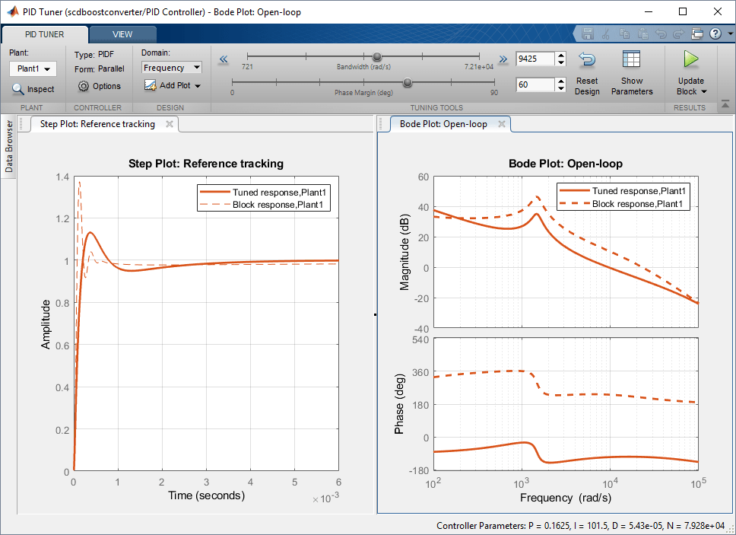Image resolution: width=736 pixels, height=535 pixels.
Task: Collapse the toolstrip with the up arrow
Action: tap(725, 104)
